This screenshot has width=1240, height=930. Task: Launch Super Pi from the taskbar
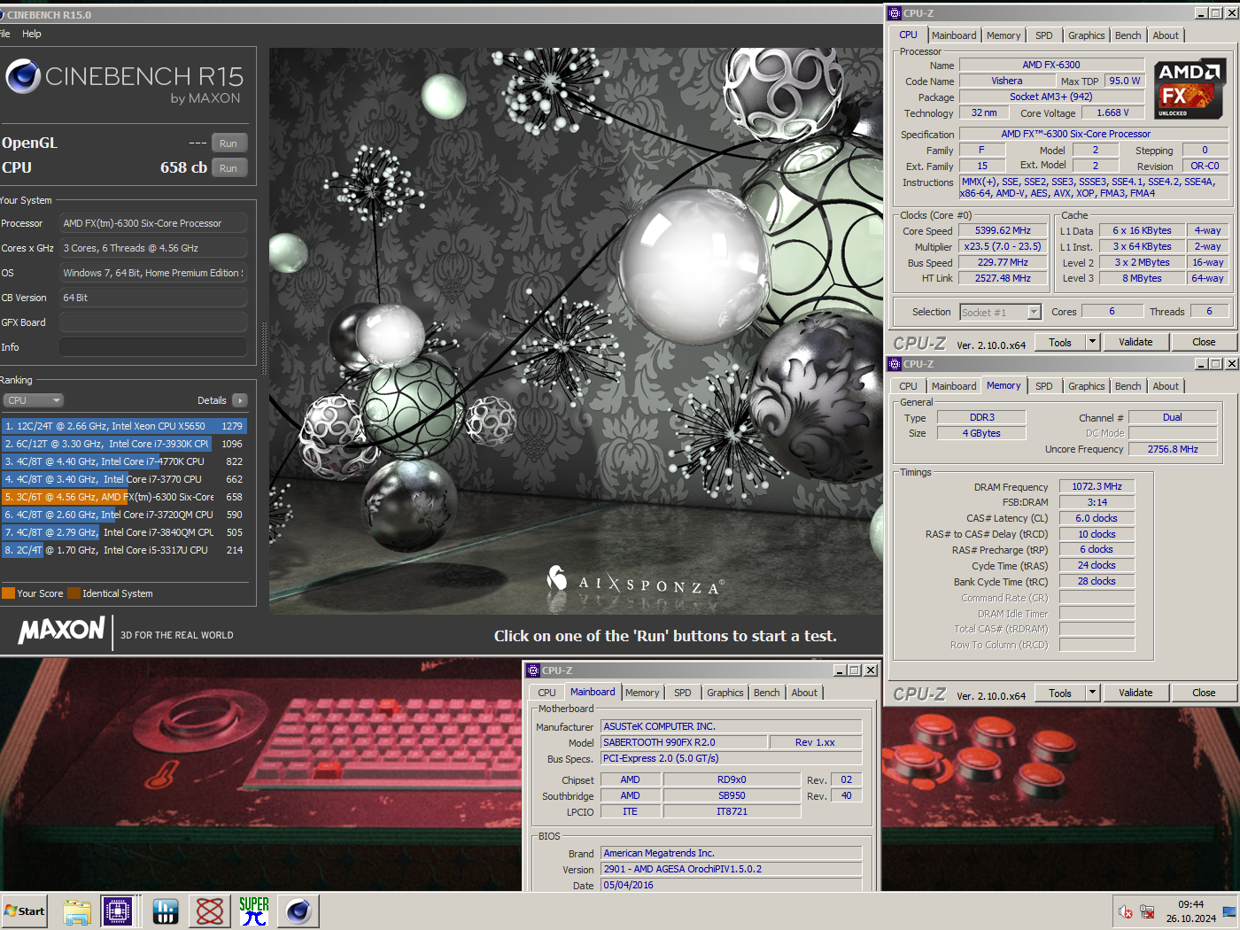254,911
